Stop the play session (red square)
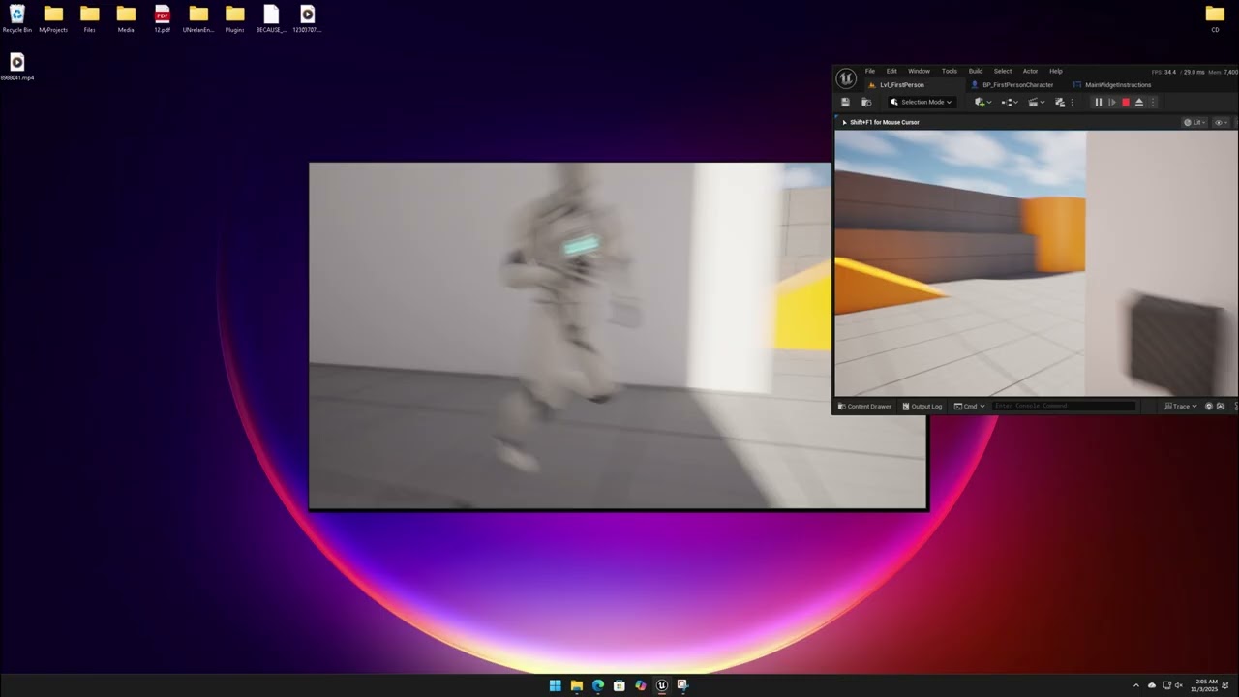 (1125, 102)
